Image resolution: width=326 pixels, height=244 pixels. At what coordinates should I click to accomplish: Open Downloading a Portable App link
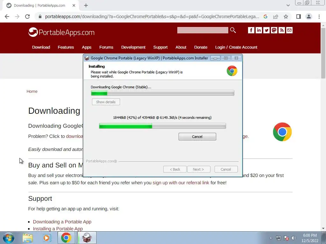click(x=62, y=222)
